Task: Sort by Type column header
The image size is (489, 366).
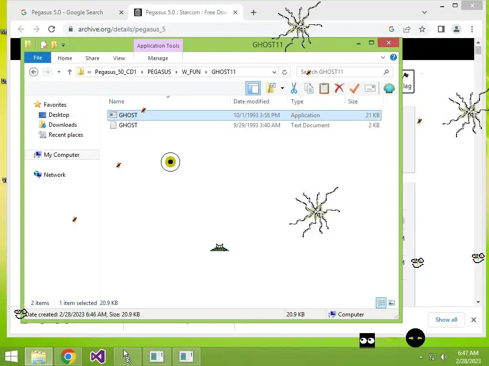Action: pyautogui.click(x=297, y=102)
